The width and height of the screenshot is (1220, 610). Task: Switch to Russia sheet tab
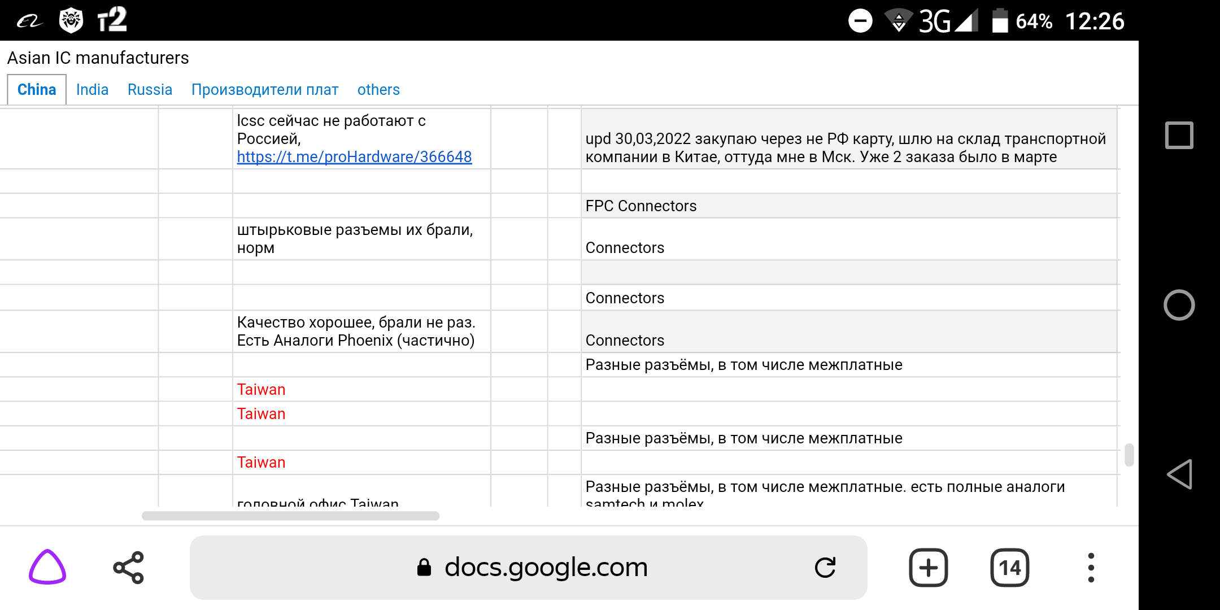150,90
